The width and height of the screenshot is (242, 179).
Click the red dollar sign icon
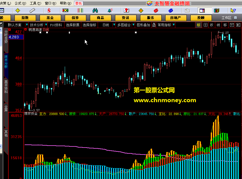point(49,11)
